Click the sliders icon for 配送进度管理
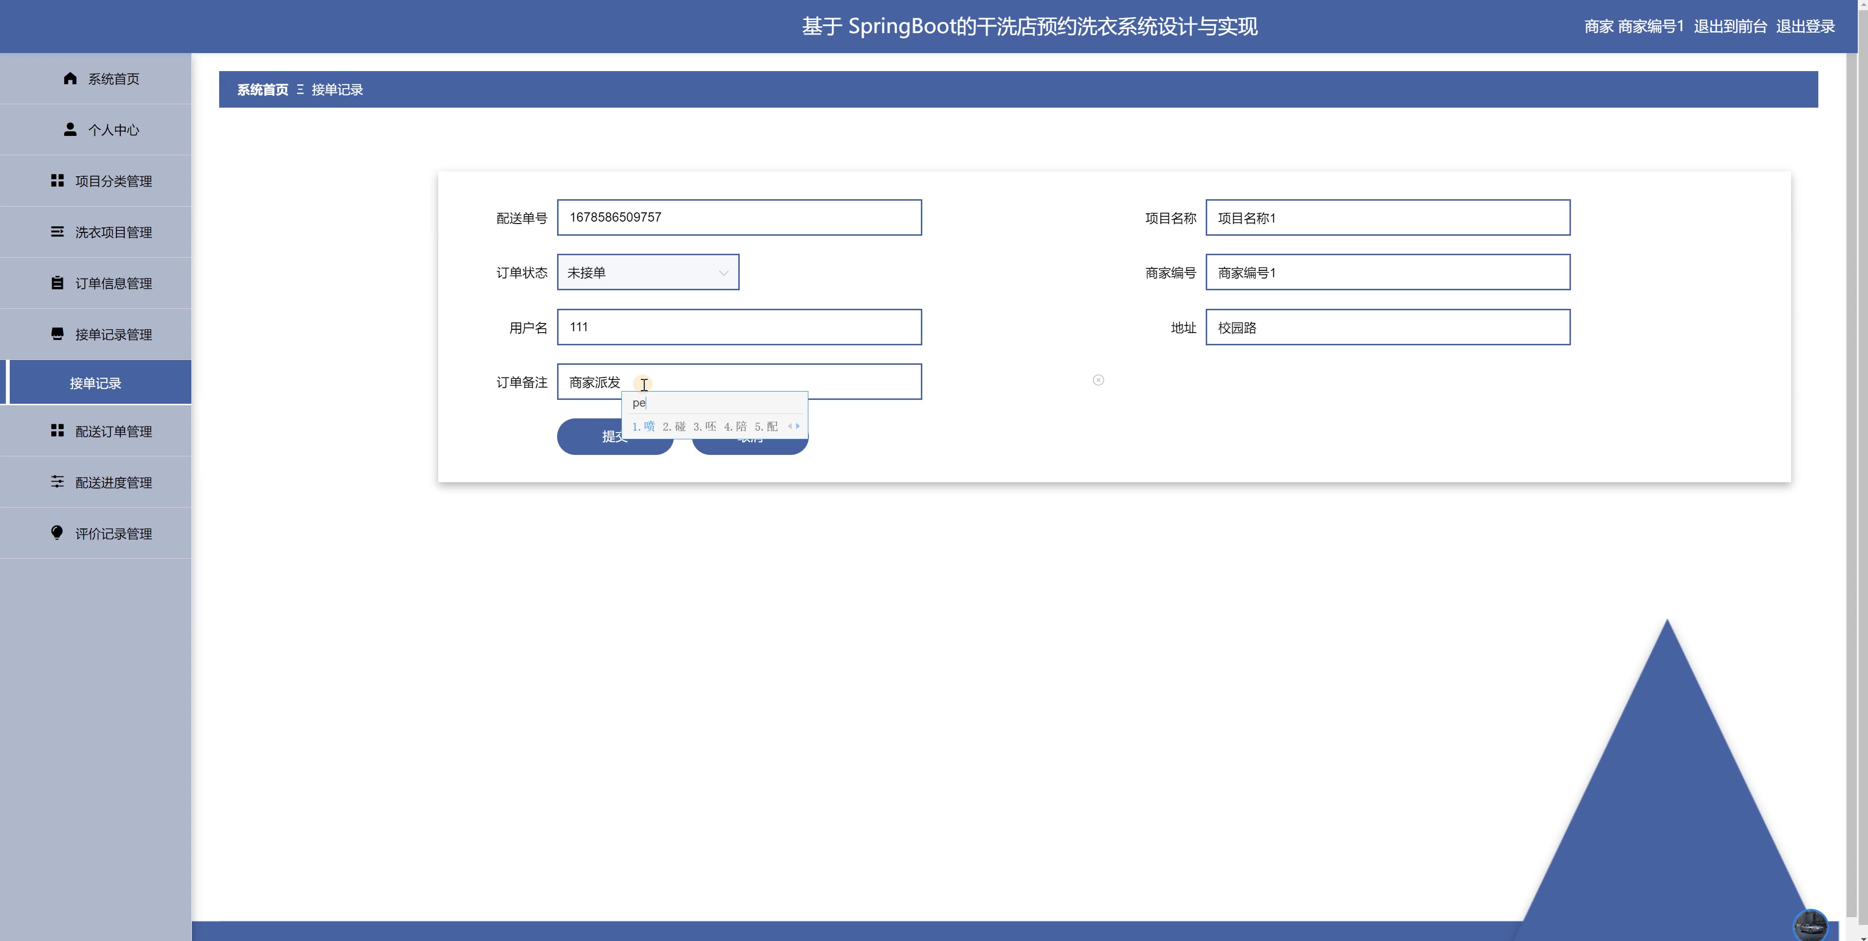Image resolution: width=1868 pixels, height=941 pixels. 57,482
